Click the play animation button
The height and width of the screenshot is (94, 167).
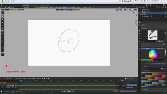click(70, 91)
